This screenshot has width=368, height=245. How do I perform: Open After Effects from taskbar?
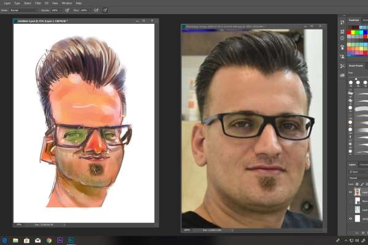click(x=60, y=240)
